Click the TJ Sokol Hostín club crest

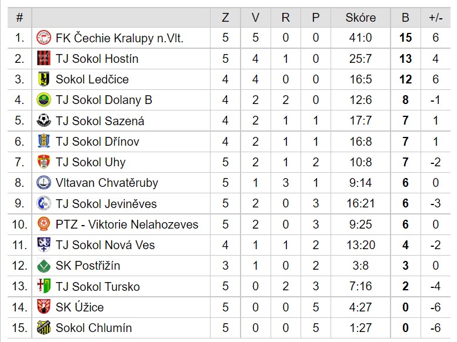tap(44, 58)
